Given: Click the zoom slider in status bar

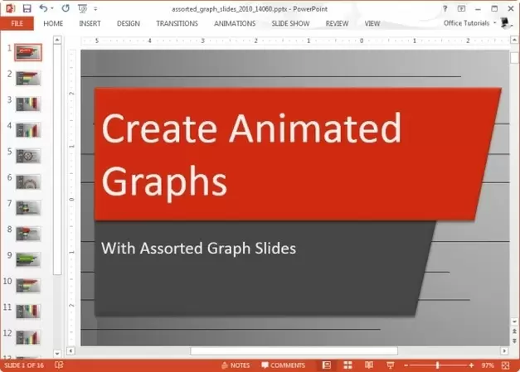Looking at the screenshot, I should pyautogui.click(x=438, y=365).
